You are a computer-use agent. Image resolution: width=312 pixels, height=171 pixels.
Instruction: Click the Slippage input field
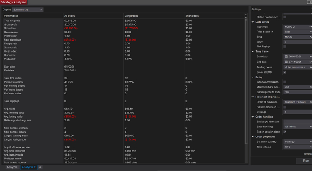tap(297, 112)
